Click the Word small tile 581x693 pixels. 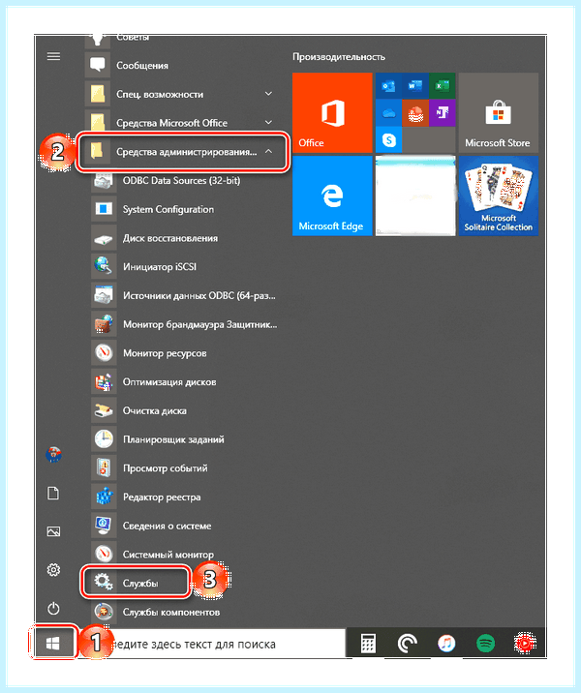tap(415, 86)
